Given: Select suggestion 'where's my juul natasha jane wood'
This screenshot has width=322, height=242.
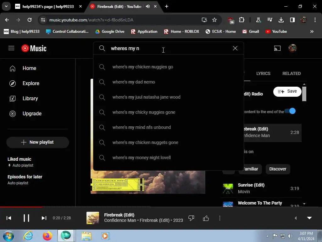Looking at the screenshot, I should pyautogui.click(x=169, y=97).
